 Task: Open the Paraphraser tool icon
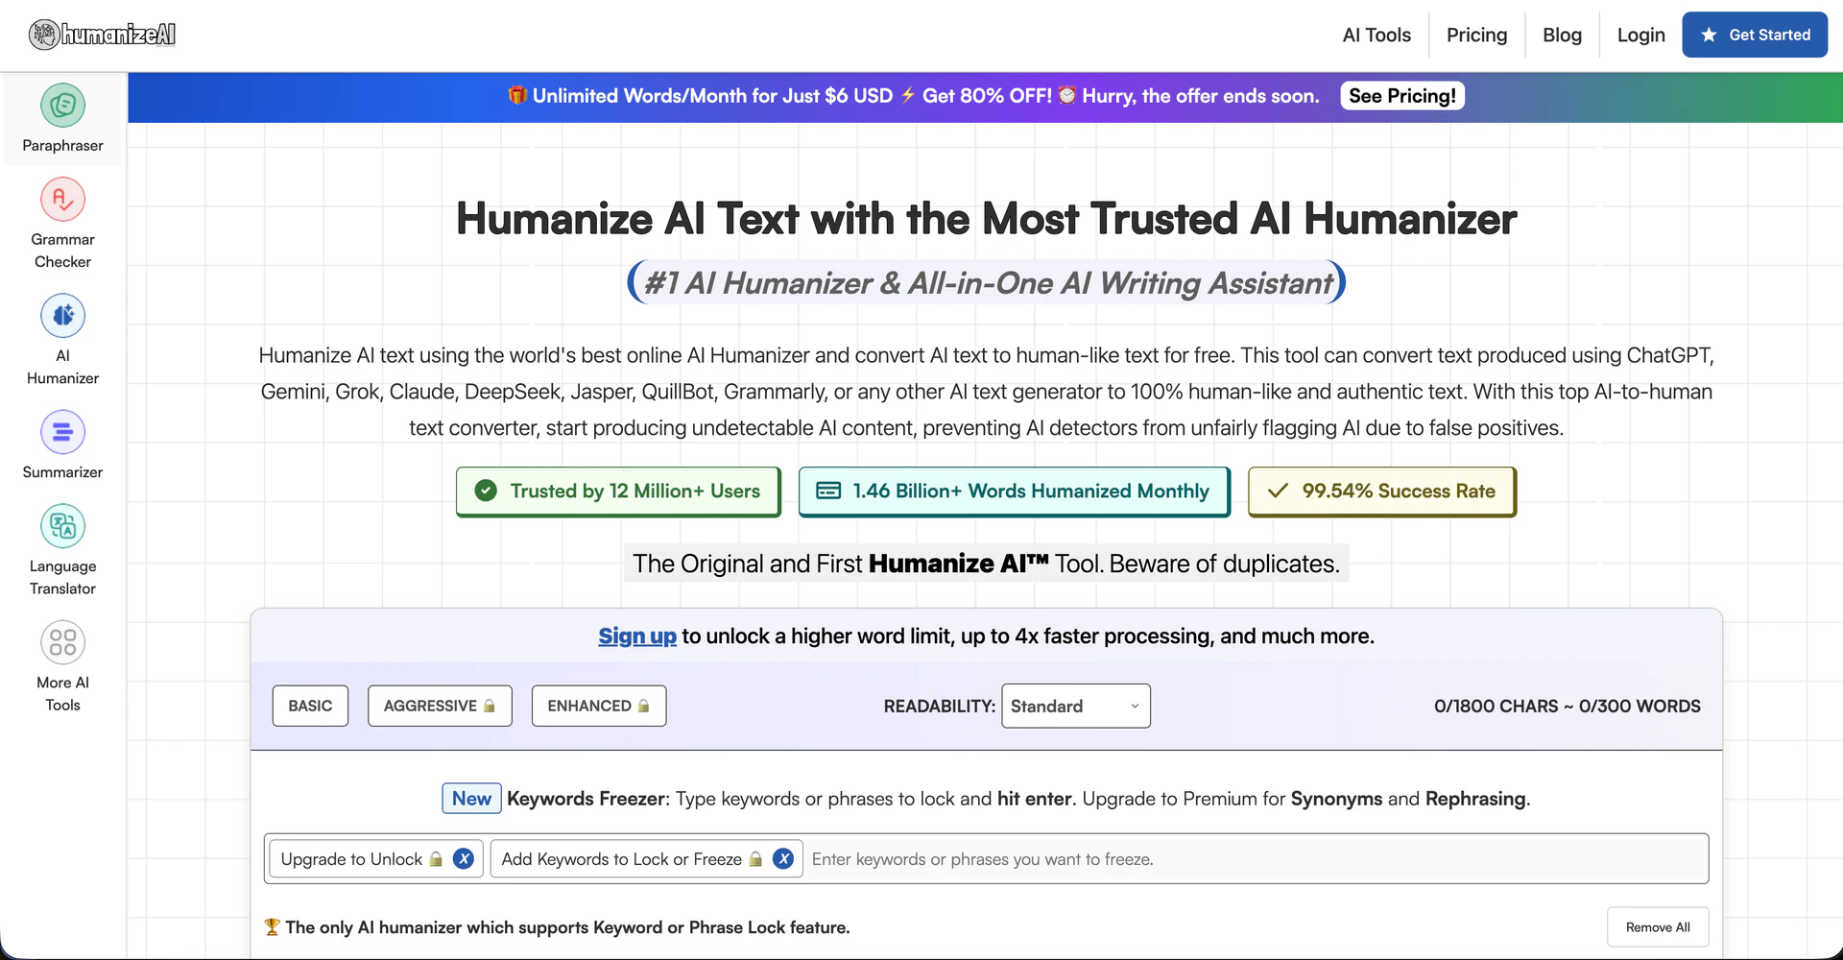(62, 106)
